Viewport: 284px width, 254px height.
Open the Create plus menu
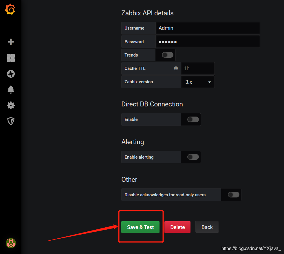click(11, 42)
